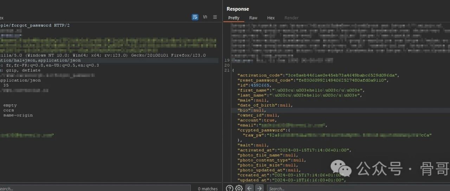
Task: Click response line number 21
Action: coord(227,70)
